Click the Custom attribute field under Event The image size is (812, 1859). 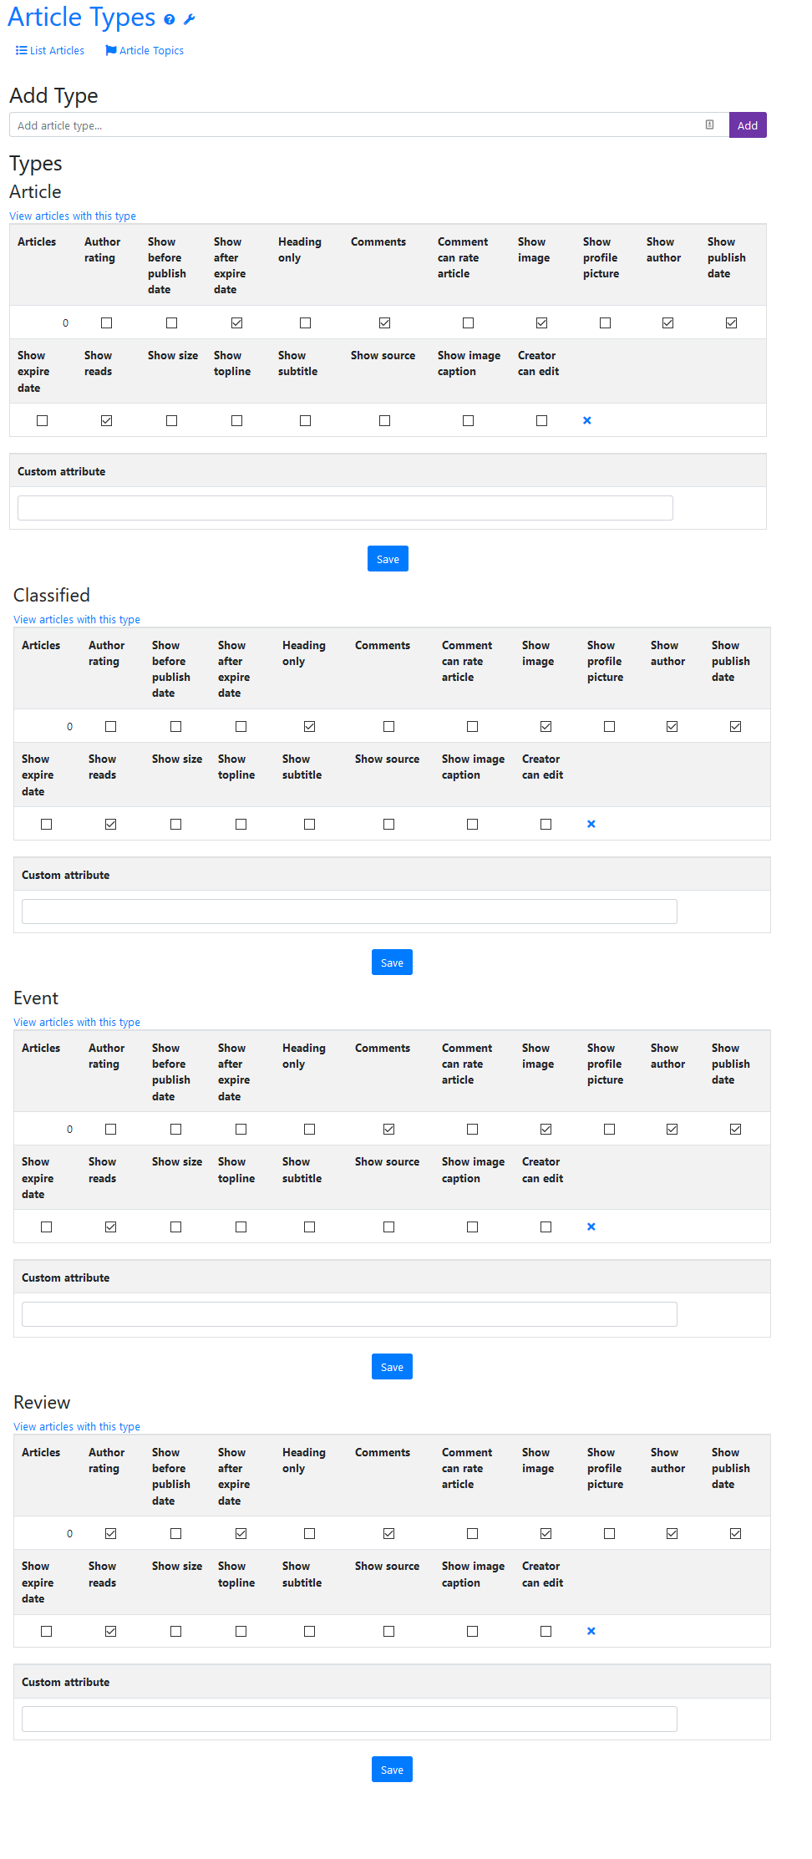click(x=349, y=1315)
